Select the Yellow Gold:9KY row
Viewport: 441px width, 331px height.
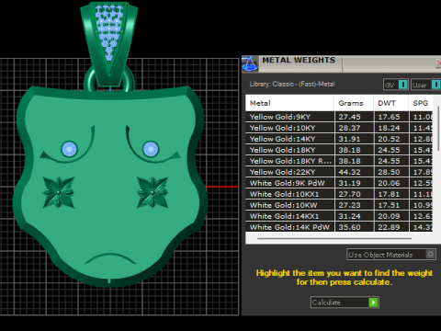pyautogui.click(x=339, y=117)
